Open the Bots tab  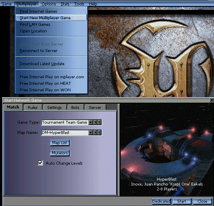pos(75,108)
